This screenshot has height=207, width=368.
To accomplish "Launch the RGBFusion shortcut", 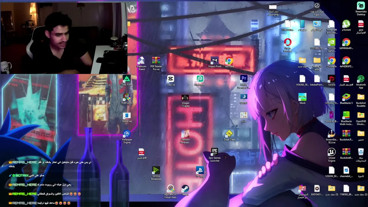I will 127,99.
